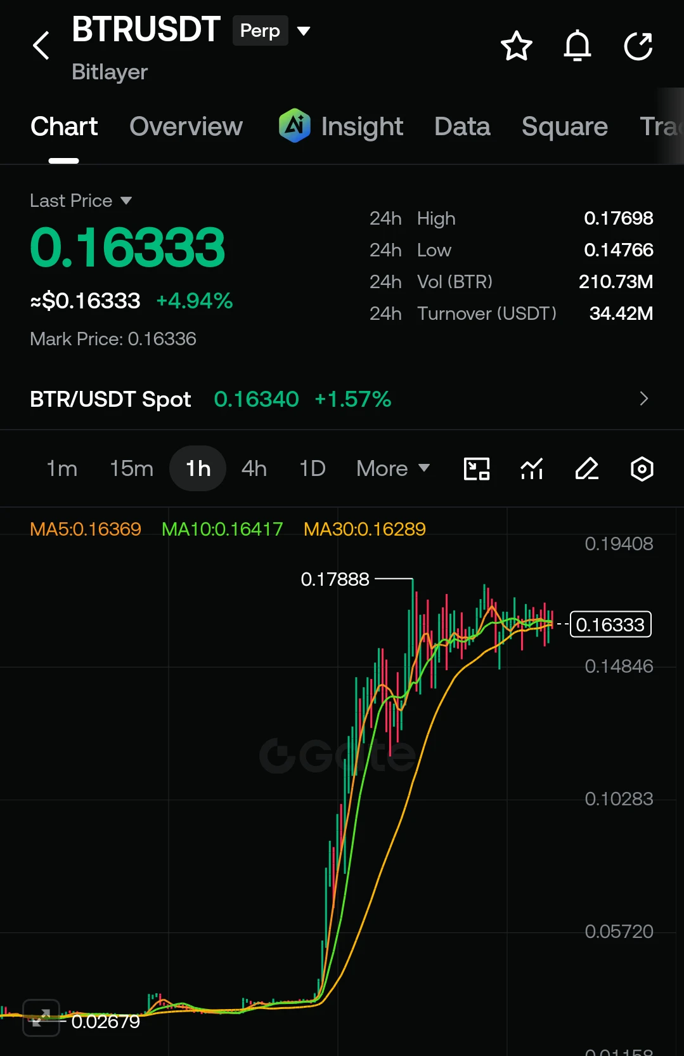Tap the 24h Low value 0.14766
Viewport: 684px width, 1056px height.
(618, 250)
